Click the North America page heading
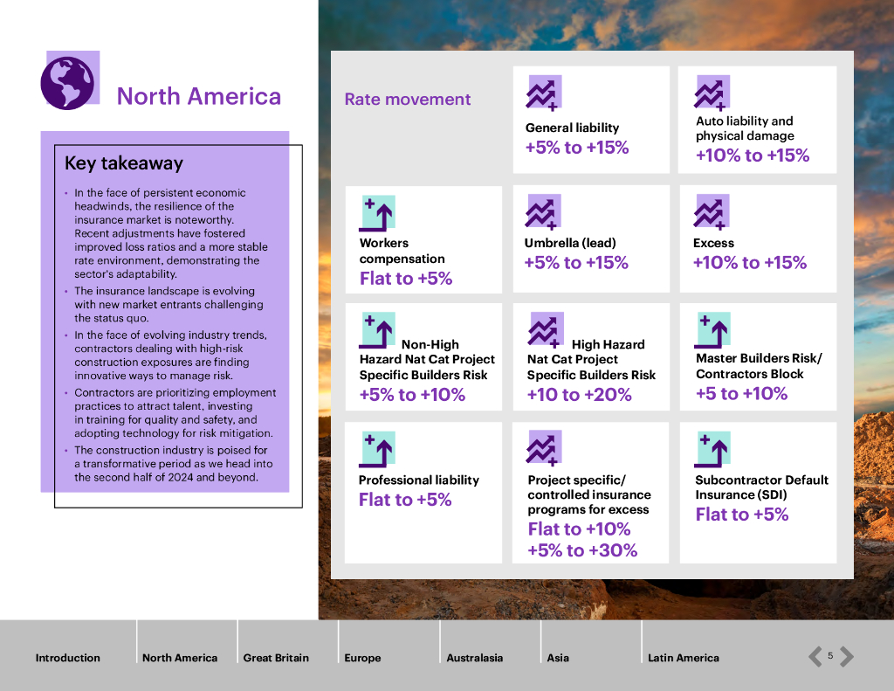 coord(199,96)
